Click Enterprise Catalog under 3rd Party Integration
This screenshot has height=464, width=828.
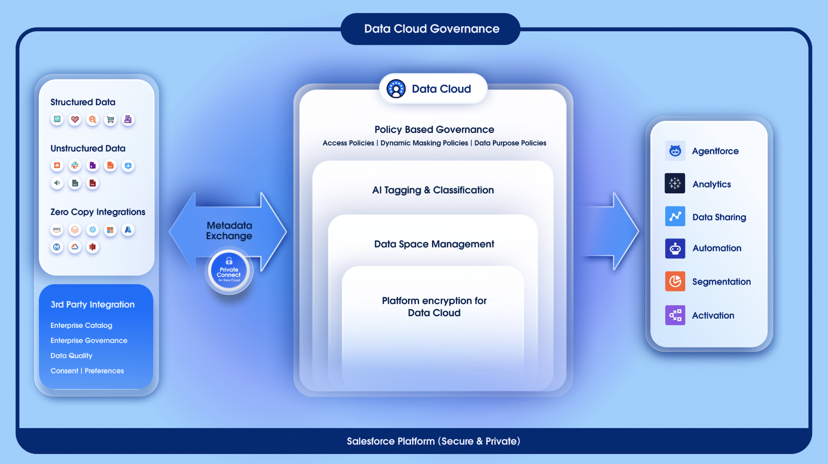pos(81,325)
